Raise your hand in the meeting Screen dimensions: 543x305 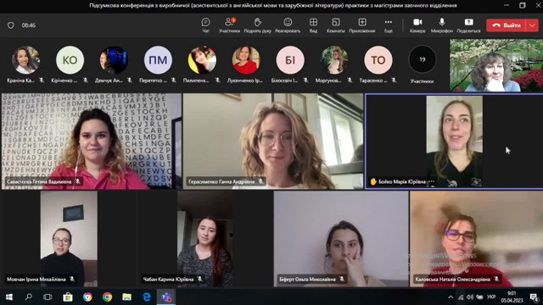257,25
